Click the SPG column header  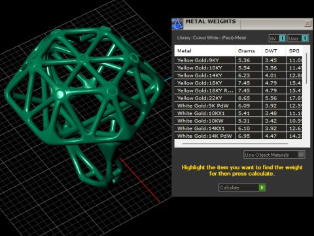tap(294, 51)
